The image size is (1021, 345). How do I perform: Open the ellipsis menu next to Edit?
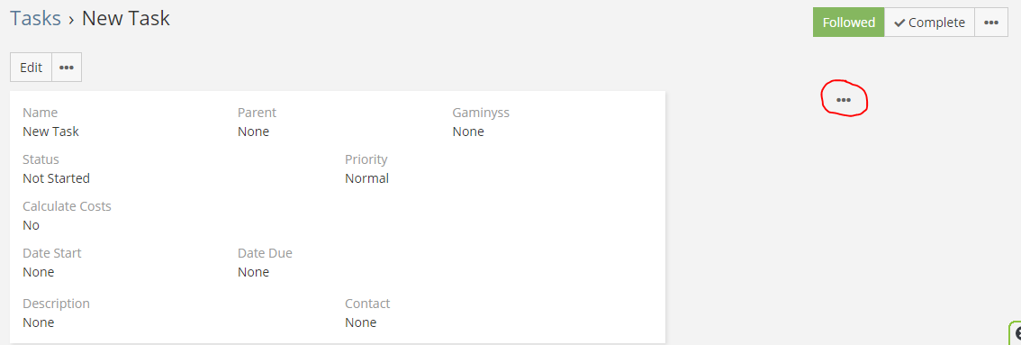pyautogui.click(x=67, y=68)
